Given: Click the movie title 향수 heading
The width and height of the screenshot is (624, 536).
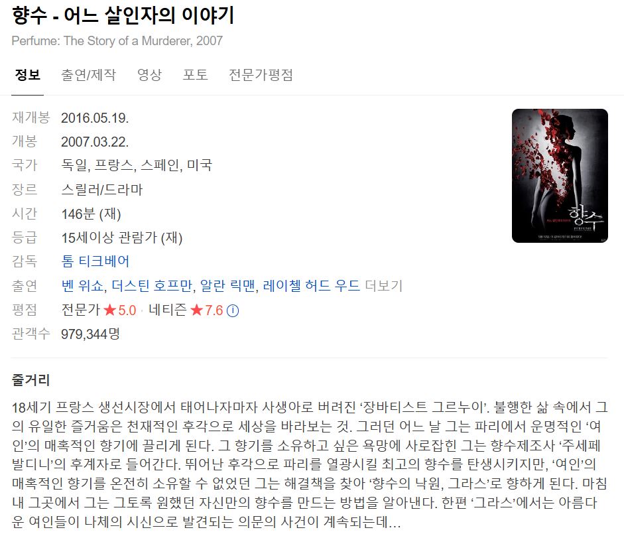Looking at the screenshot, I should [x=123, y=15].
